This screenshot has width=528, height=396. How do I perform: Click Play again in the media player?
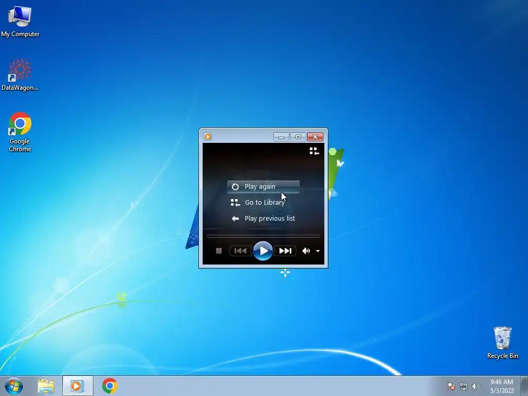click(263, 187)
